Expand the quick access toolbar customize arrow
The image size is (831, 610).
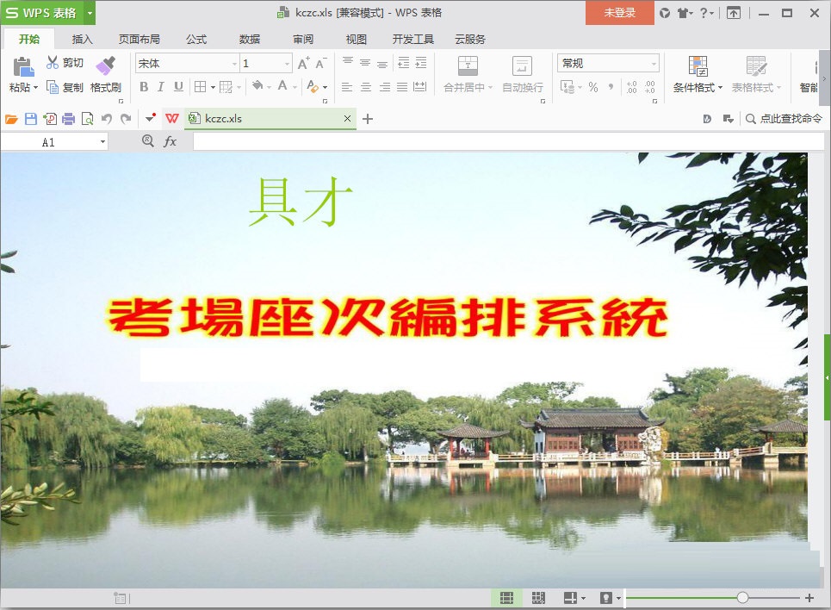(x=150, y=118)
